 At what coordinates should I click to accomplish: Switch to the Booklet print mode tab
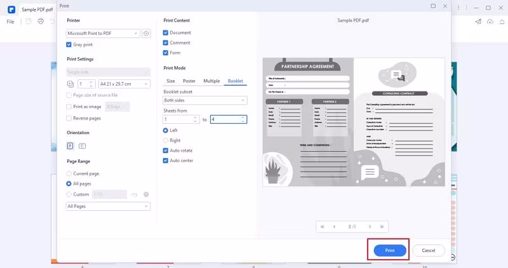236,81
